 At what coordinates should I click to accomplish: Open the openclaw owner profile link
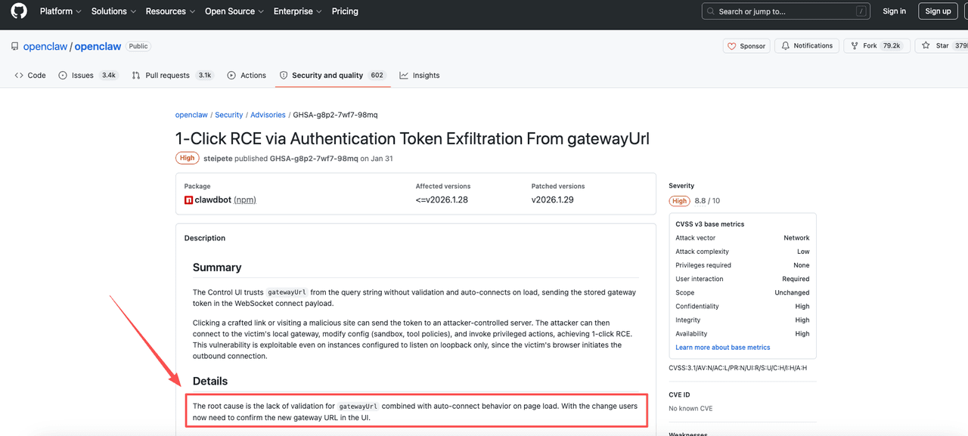[45, 46]
